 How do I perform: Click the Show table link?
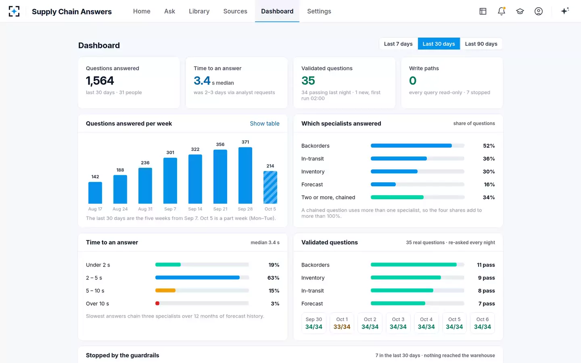pos(265,123)
